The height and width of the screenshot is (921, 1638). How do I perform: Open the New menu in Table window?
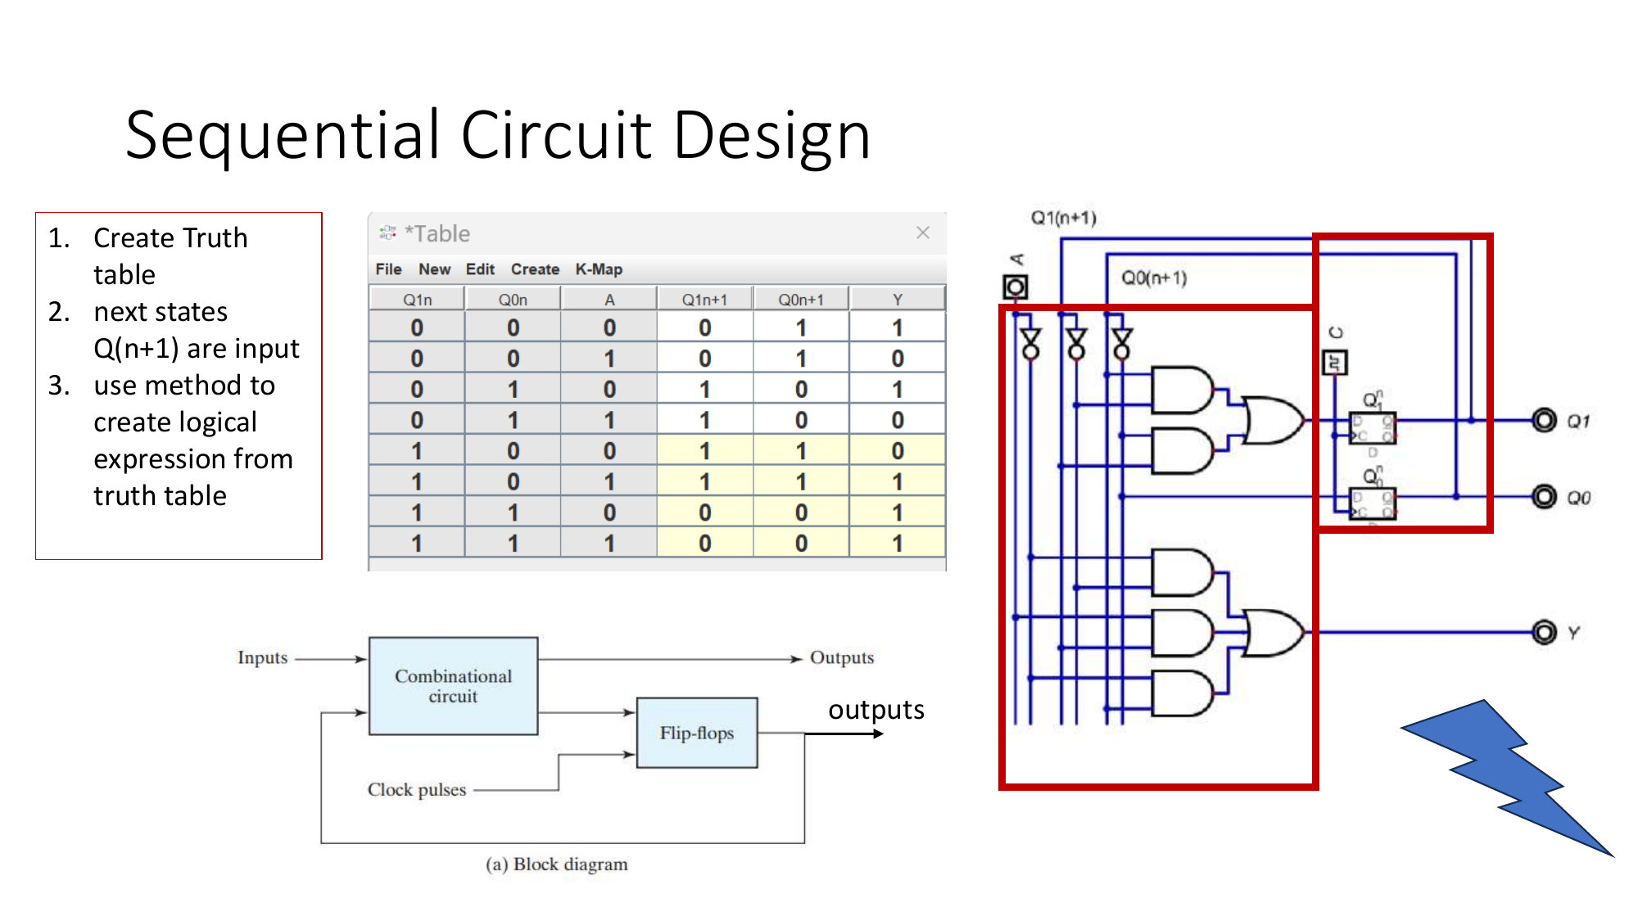click(434, 269)
